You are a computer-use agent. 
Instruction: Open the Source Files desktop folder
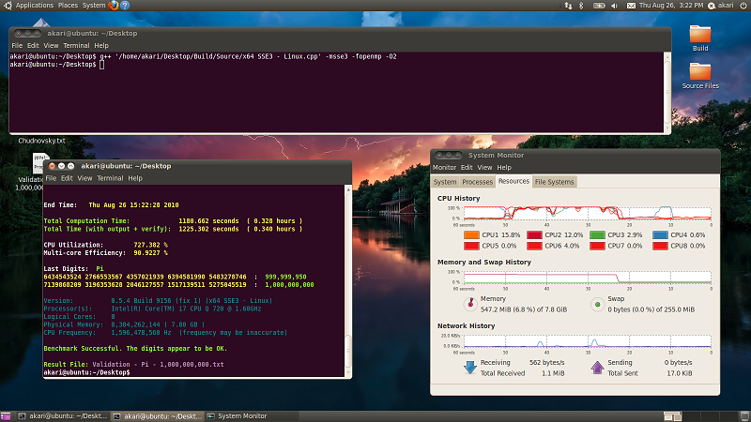click(x=700, y=74)
